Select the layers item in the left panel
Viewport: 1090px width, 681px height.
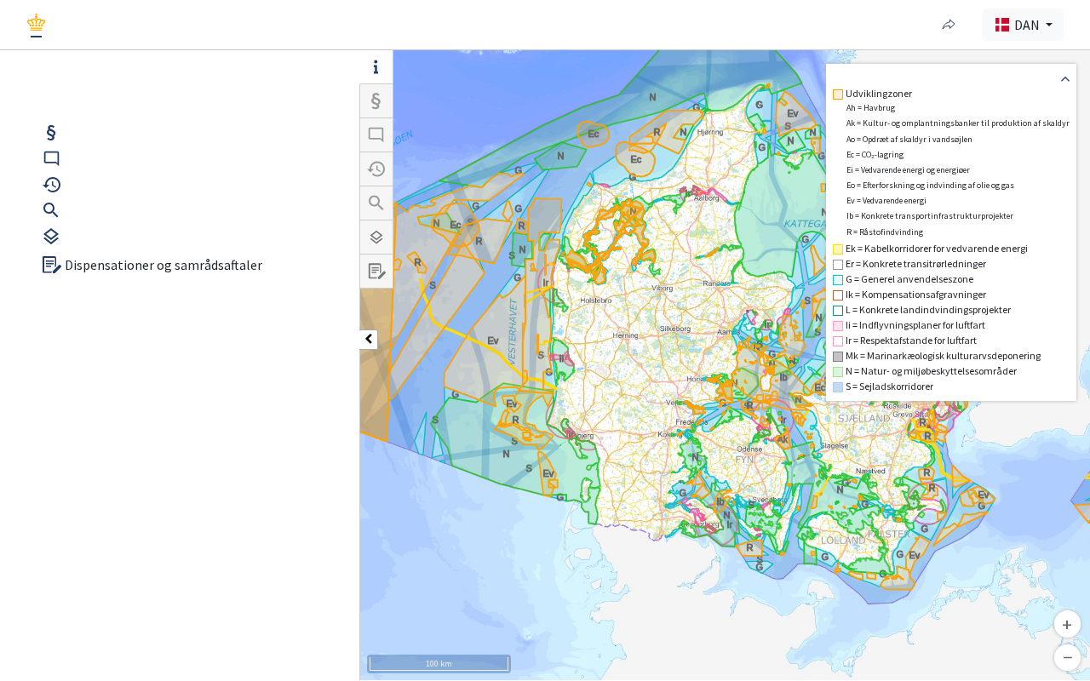click(x=51, y=237)
